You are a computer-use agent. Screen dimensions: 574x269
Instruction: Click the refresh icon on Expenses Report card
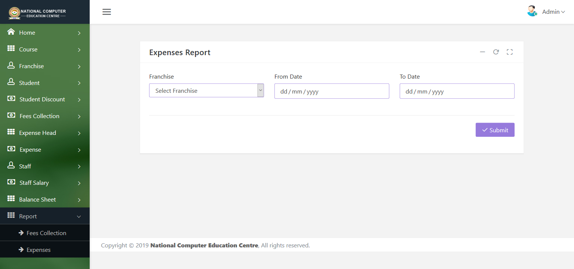click(x=496, y=52)
